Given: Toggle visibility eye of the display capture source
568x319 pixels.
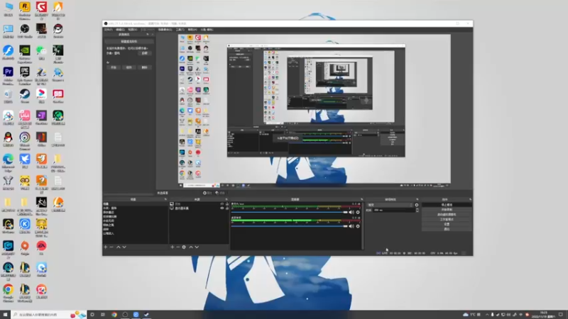Looking at the screenshot, I should pos(222,208).
